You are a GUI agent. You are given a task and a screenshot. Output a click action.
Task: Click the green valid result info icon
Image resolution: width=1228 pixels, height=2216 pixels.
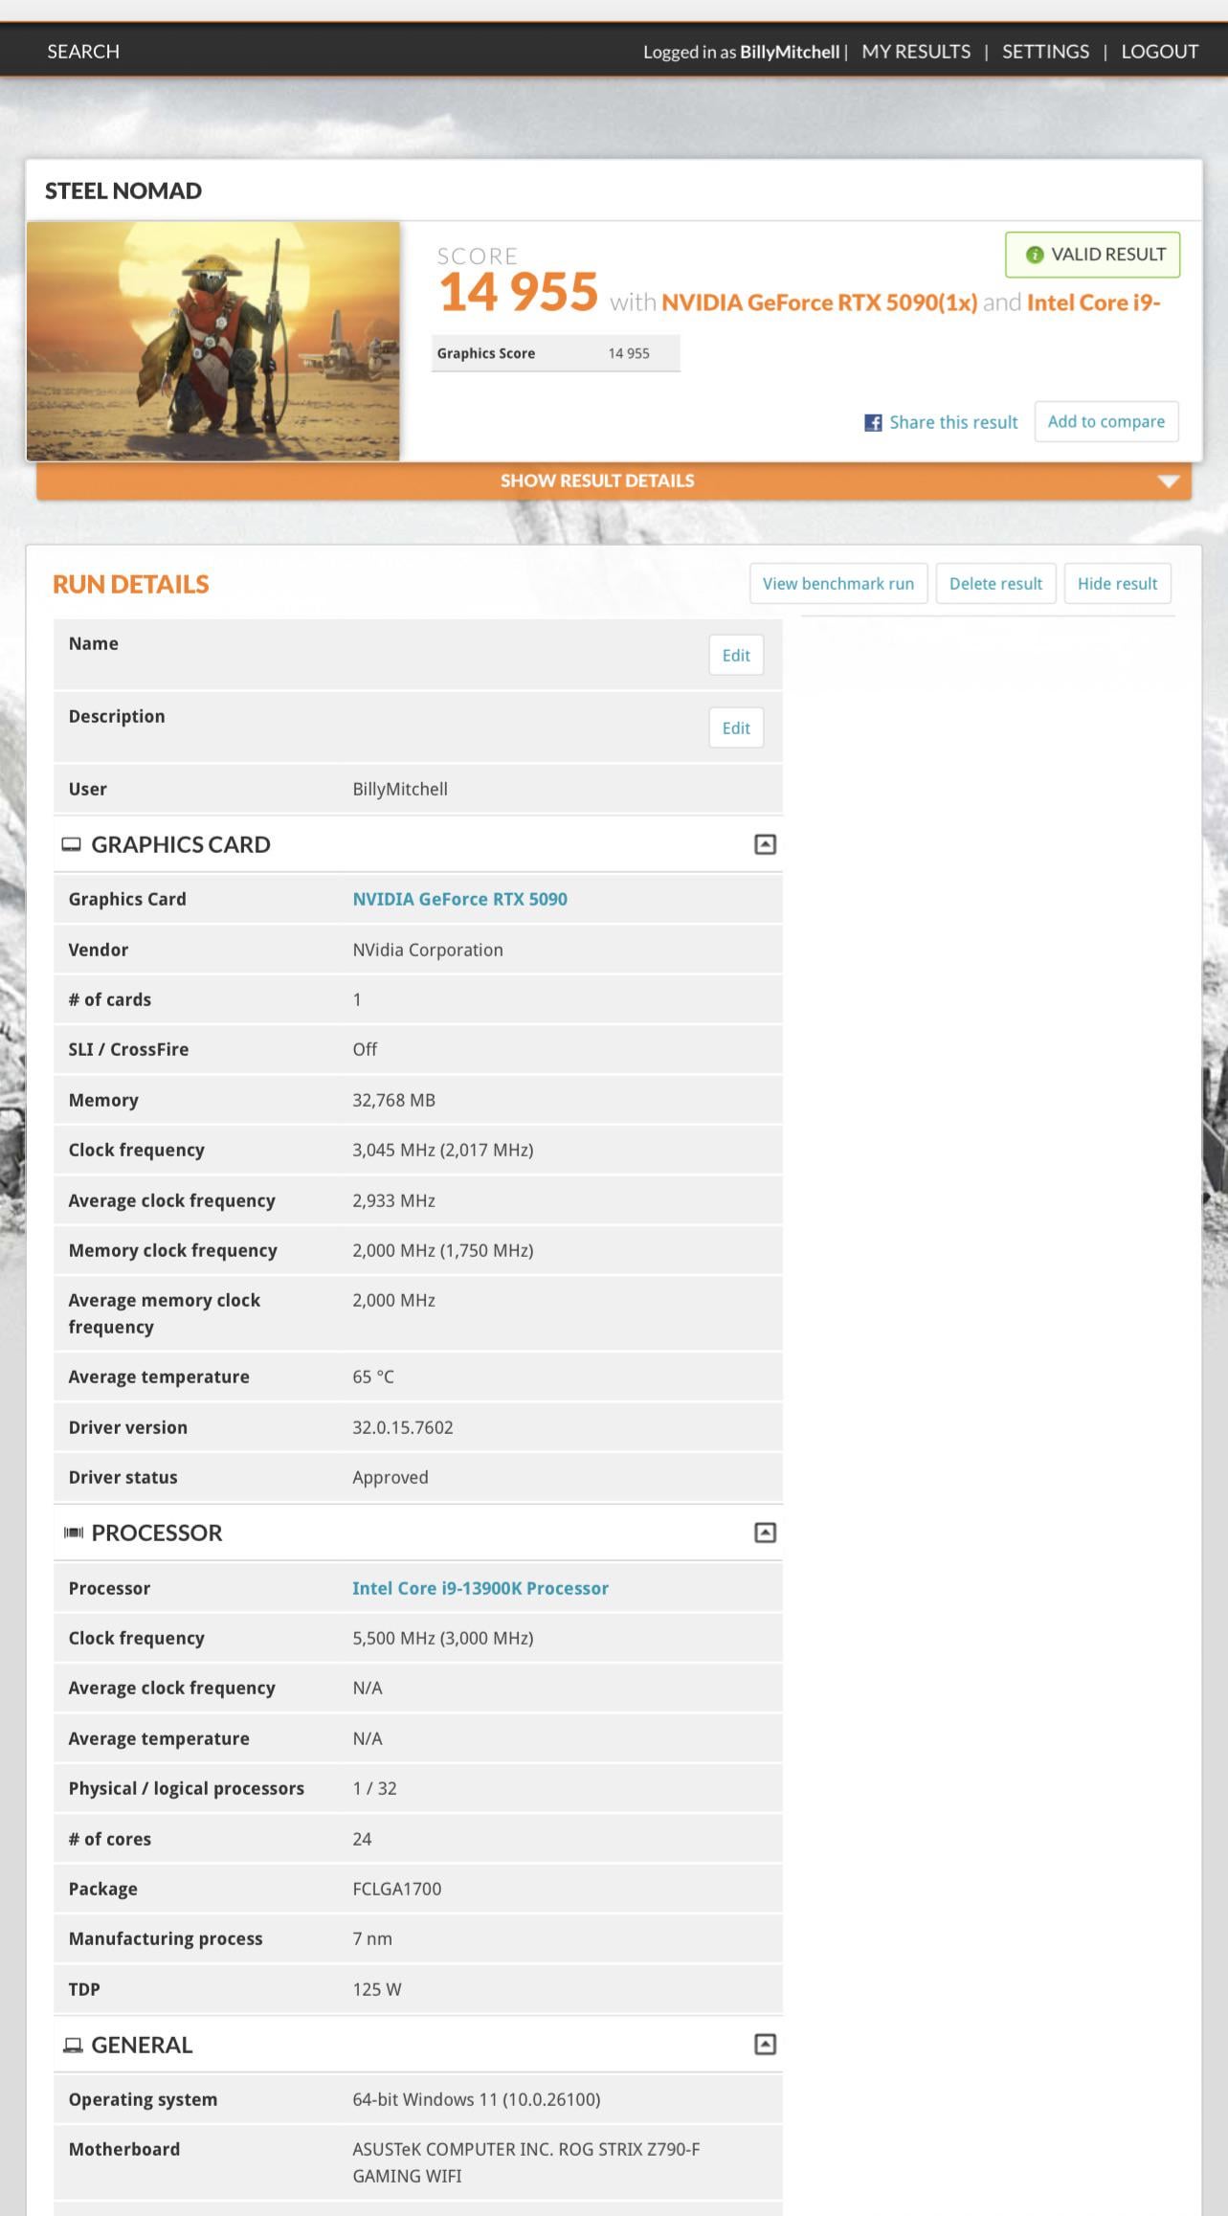(x=1034, y=255)
